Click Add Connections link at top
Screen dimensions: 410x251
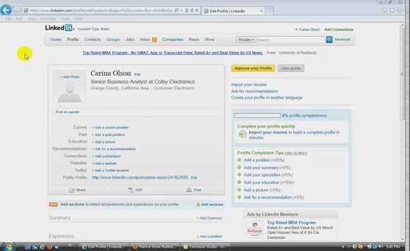click(x=338, y=30)
